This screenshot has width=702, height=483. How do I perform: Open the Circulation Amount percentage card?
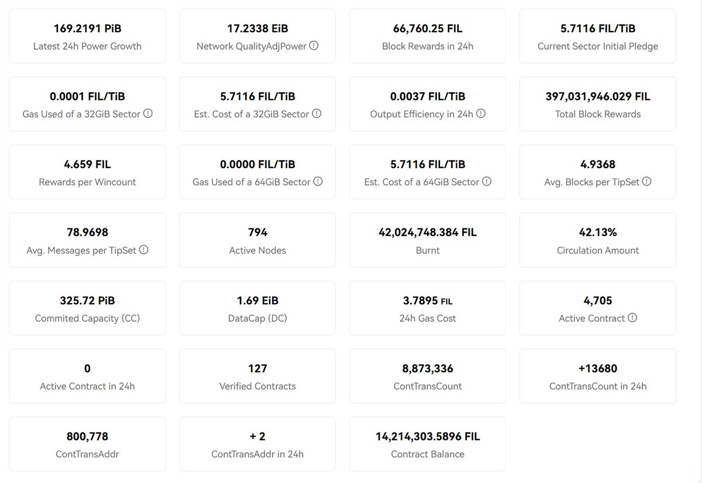tap(597, 240)
